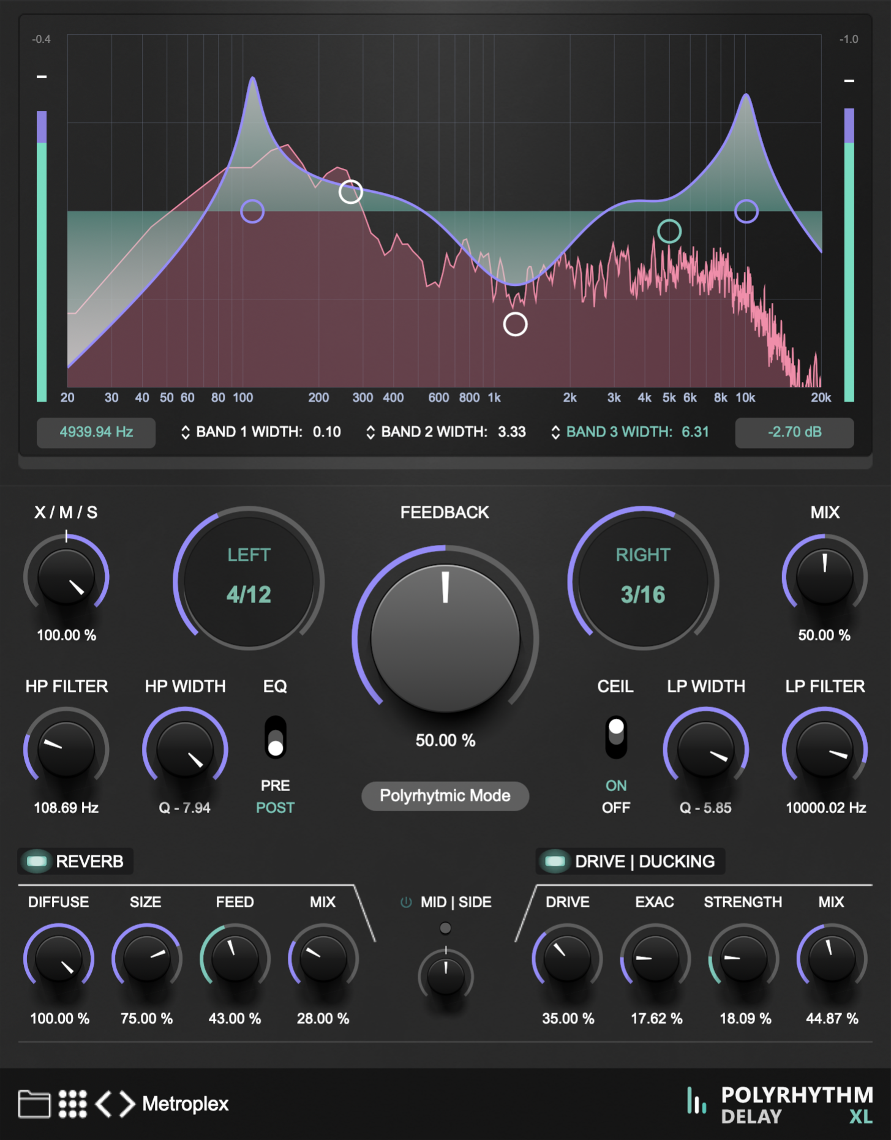Click the LP Filter knob
The height and width of the screenshot is (1140, 891).
tap(825, 750)
